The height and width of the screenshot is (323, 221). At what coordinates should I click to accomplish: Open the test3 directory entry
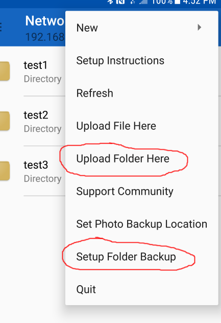(x=33, y=171)
